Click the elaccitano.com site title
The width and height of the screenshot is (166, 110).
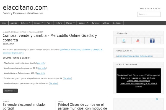(x=25, y=7)
